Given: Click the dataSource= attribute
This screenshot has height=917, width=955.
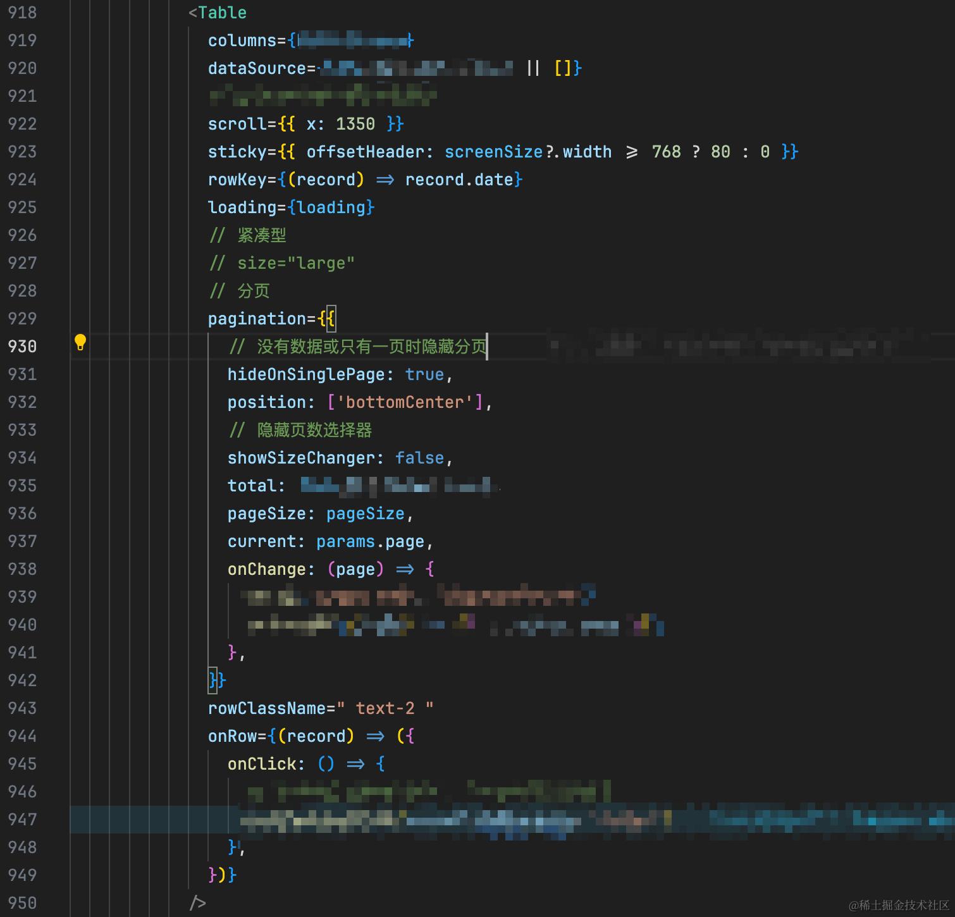Looking at the screenshot, I should (x=262, y=68).
